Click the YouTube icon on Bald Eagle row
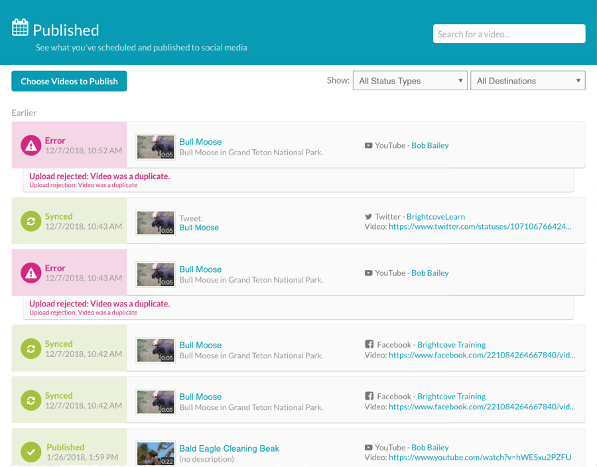This screenshot has height=467, width=597. coord(368,448)
